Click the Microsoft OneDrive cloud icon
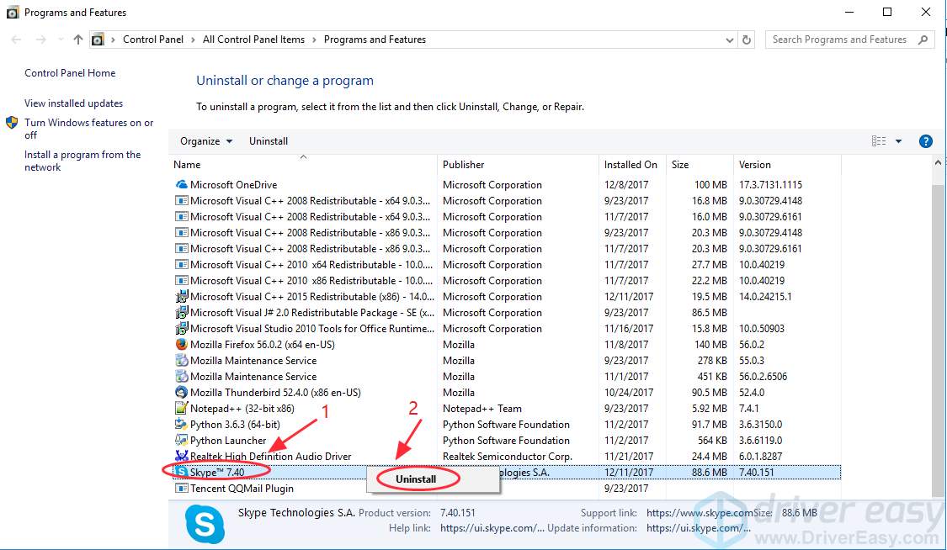 (181, 185)
